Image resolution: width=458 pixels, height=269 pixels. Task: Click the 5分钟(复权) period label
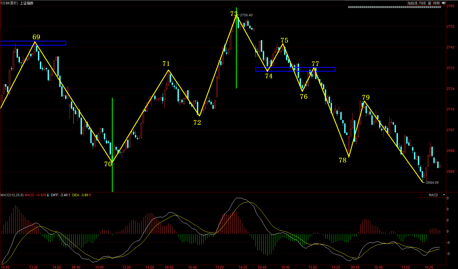click(x=9, y=3)
